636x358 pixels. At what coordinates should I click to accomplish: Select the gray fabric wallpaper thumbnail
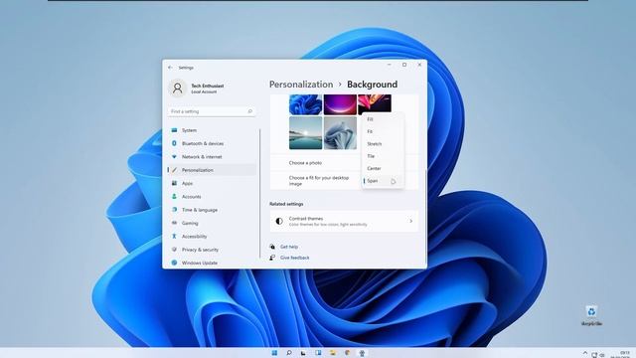(x=340, y=133)
